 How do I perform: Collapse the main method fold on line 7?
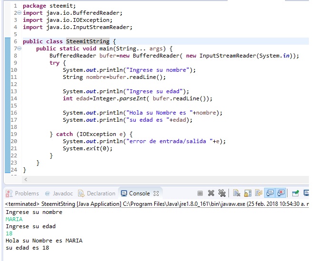[x=19, y=48]
